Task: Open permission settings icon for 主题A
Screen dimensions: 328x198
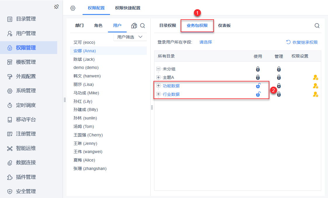Action: tap(315, 77)
